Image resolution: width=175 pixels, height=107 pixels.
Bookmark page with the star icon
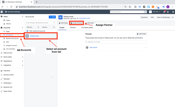pos(130,7)
